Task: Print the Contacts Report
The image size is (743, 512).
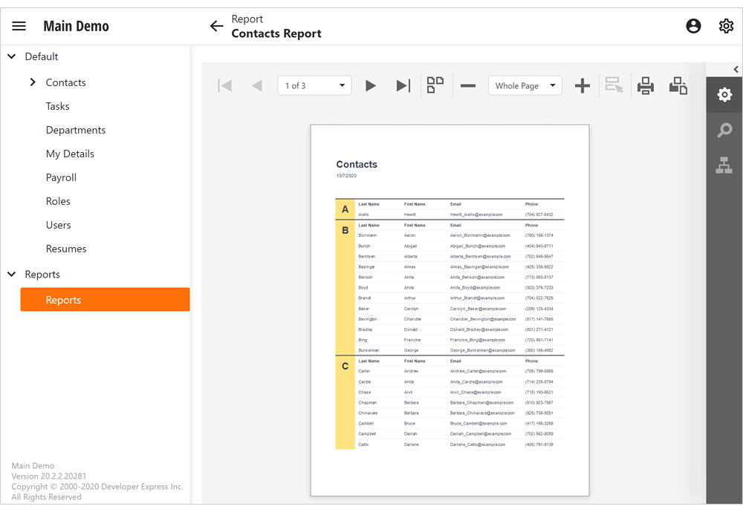Action: click(645, 85)
